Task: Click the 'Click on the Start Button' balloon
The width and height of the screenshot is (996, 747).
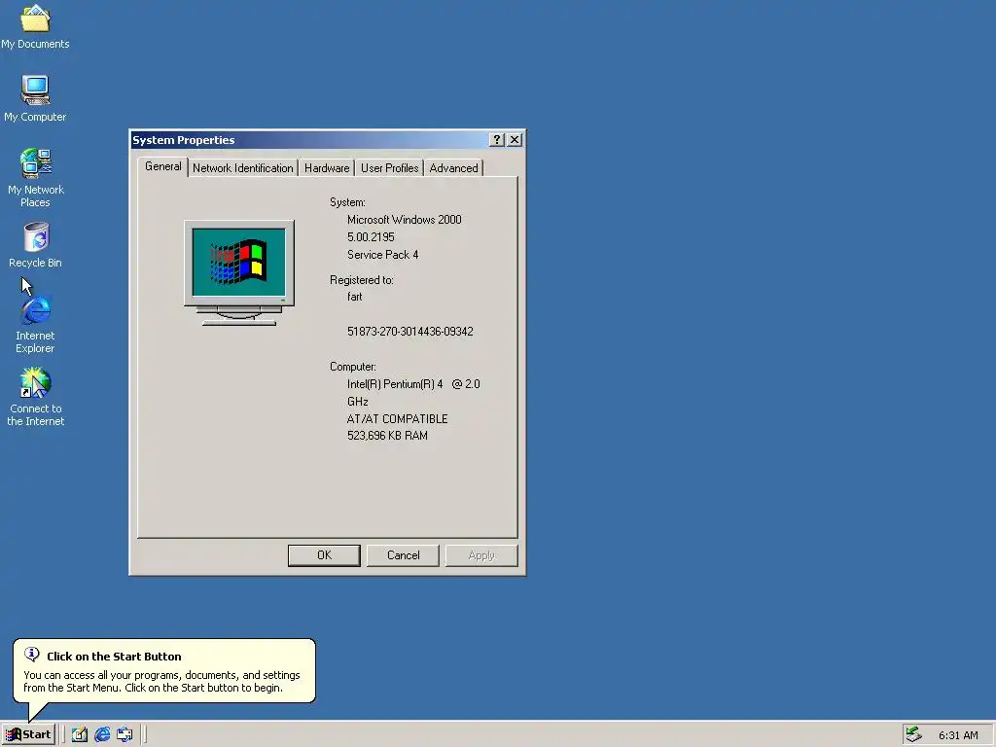Action: 163,671
